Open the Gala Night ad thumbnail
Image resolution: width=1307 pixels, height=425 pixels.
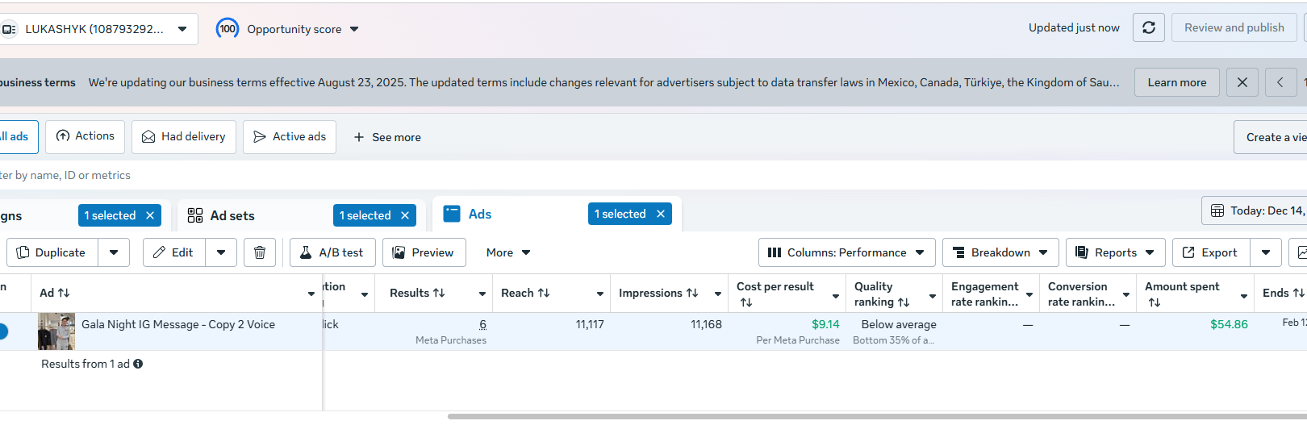point(56,331)
